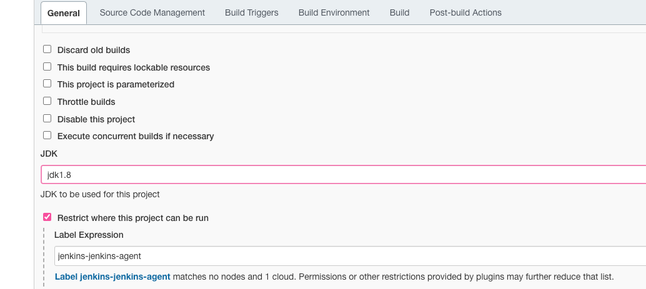The height and width of the screenshot is (289, 646).
Task: Uncheck Restrict where this project can run
Action: pyautogui.click(x=47, y=217)
